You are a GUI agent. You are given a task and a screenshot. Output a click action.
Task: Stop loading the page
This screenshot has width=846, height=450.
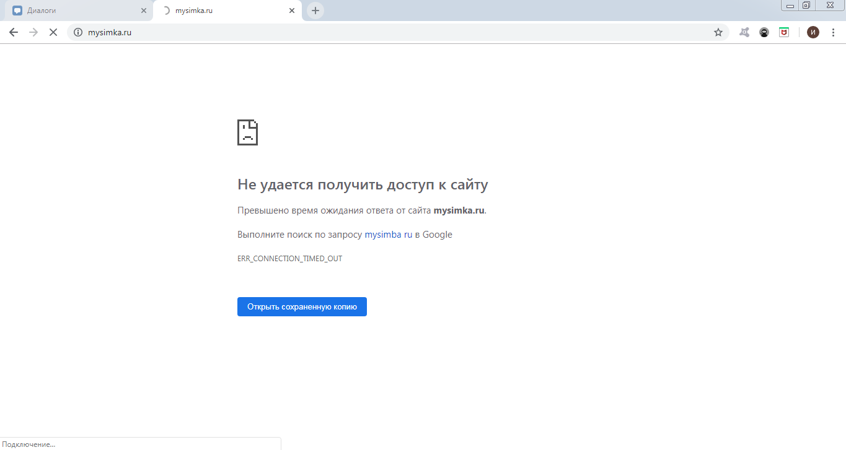[53, 32]
